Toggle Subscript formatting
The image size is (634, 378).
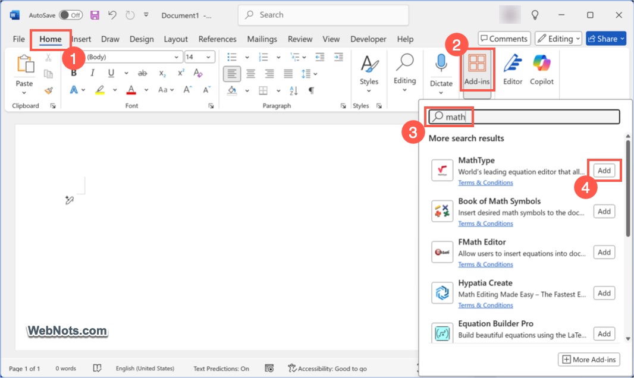[162, 73]
